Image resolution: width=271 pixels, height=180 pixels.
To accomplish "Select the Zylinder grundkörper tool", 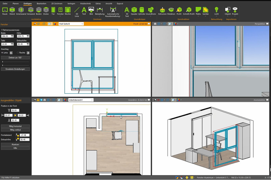I will (141, 10).
